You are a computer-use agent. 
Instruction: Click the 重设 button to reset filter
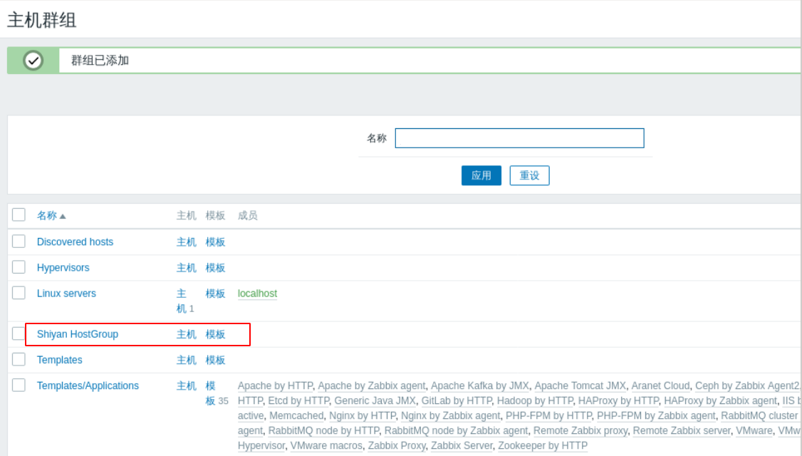click(531, 175)
